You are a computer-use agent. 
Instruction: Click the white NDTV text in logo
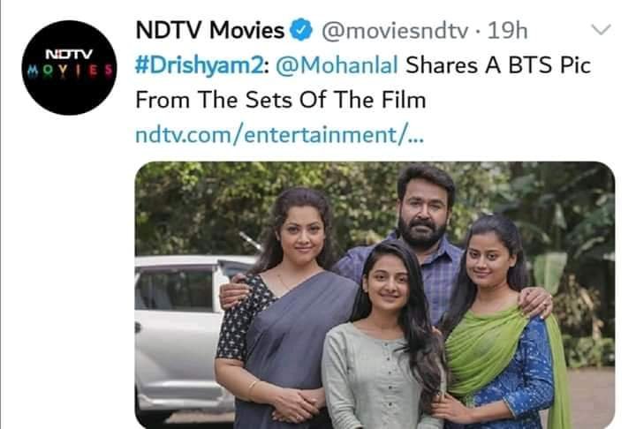(69, 54)
